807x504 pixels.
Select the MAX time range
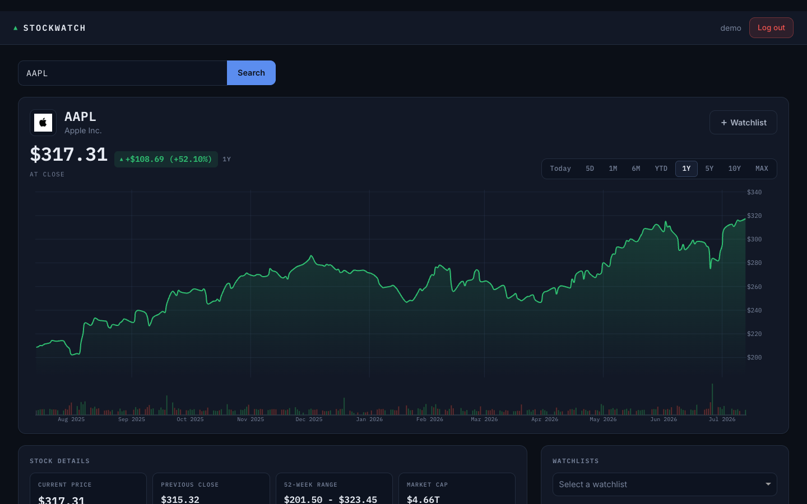click(762, 169)
